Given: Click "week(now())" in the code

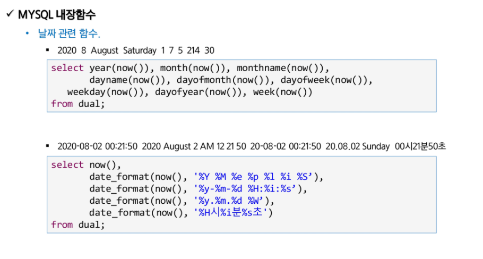Looking at the screenshot, I should point(282,92).
